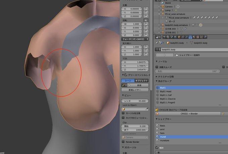Collapse the 頂点グループ panel

click(x=157, y=81)
